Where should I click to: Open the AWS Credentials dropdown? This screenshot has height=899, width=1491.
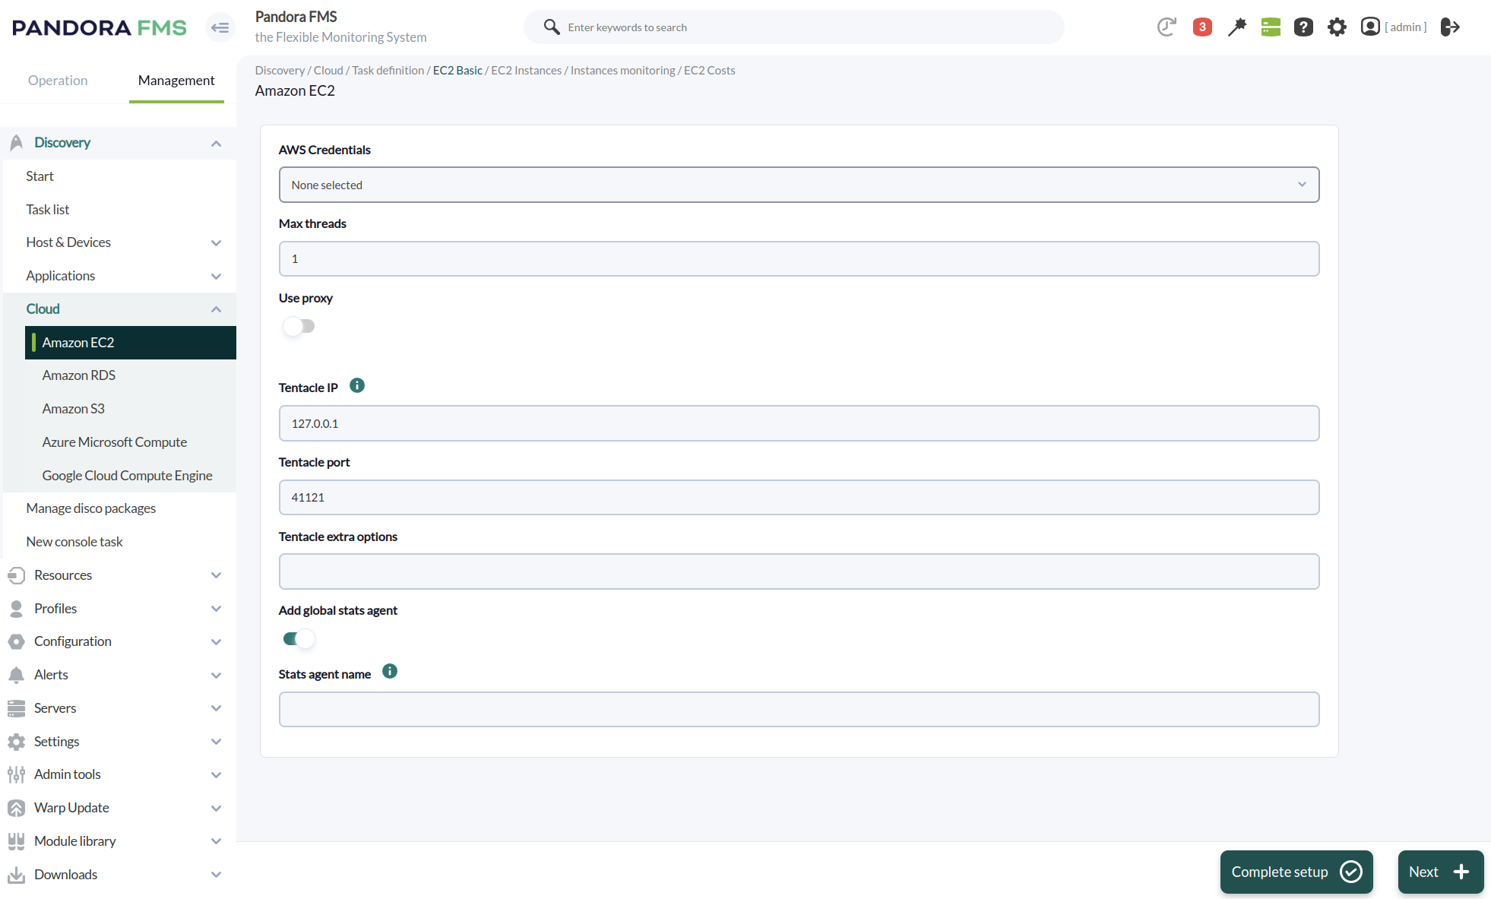pyautogui.click(x=799, y=185)
